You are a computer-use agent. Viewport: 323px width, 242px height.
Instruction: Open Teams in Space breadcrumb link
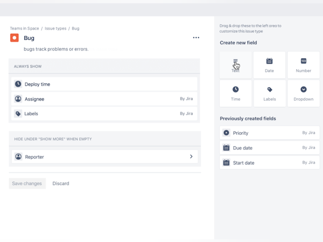click(x=25, y=29)
